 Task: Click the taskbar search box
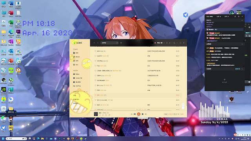(16, 139)
